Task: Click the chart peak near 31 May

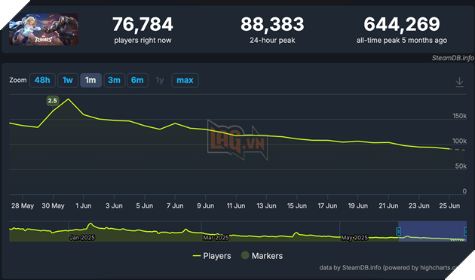Action: pyautogui.click(x=69, y=99)
